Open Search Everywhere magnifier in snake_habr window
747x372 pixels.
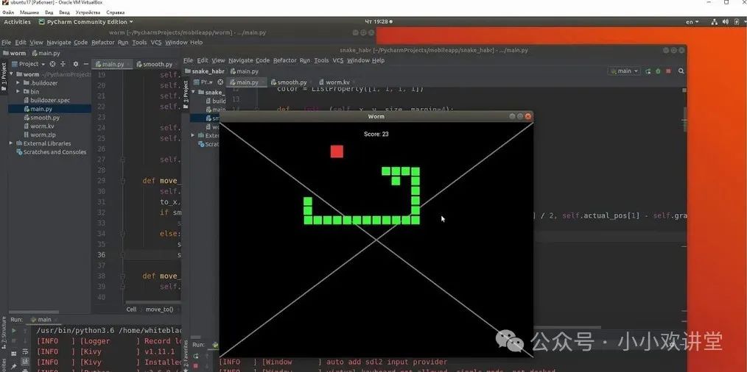[x=681, y=71]
